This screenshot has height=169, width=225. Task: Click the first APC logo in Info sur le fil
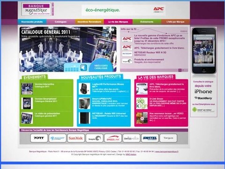(x=127, y=39)
